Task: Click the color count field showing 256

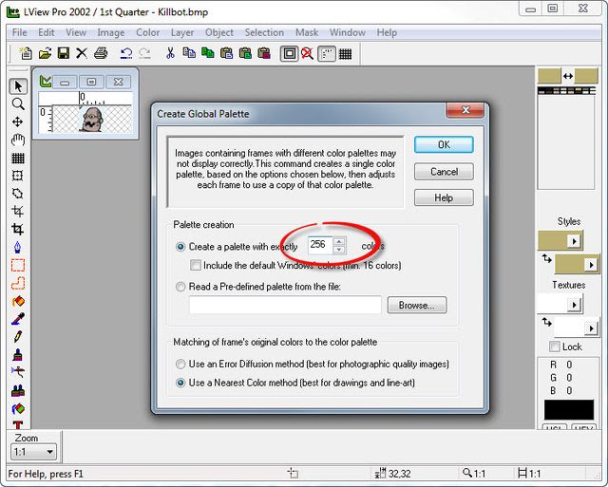Action: click(x=320, y=245)
